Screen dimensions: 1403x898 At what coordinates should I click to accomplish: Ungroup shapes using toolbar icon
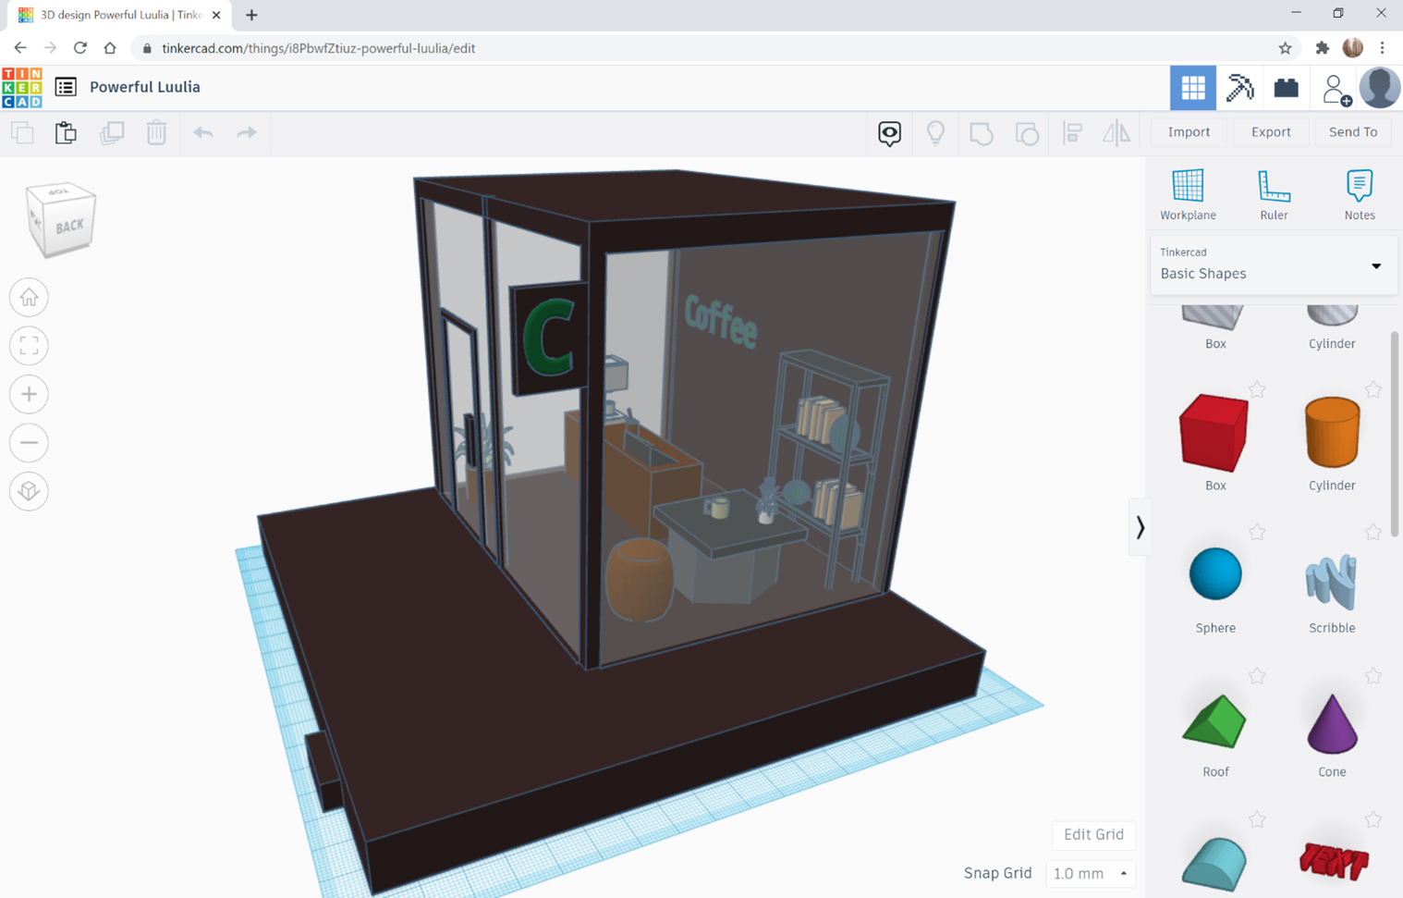point(1026,133)
